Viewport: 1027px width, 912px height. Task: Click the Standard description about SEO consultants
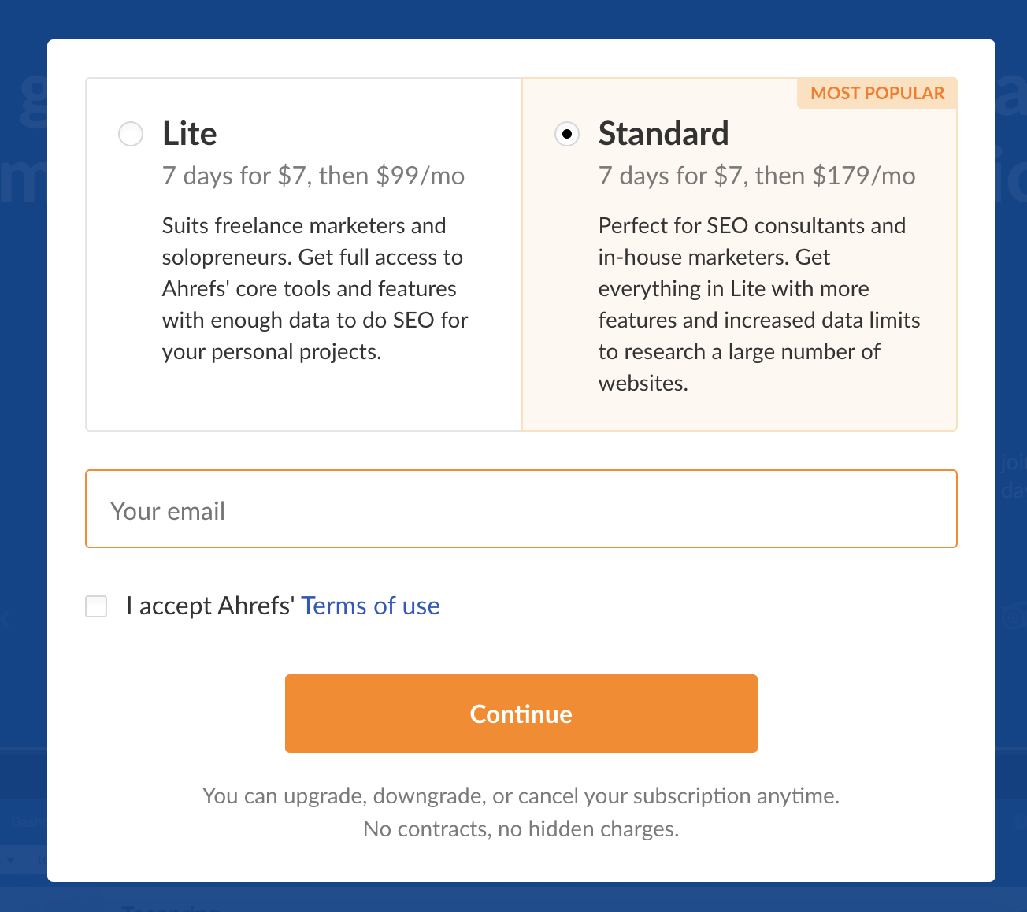click(x=758, y=304)
